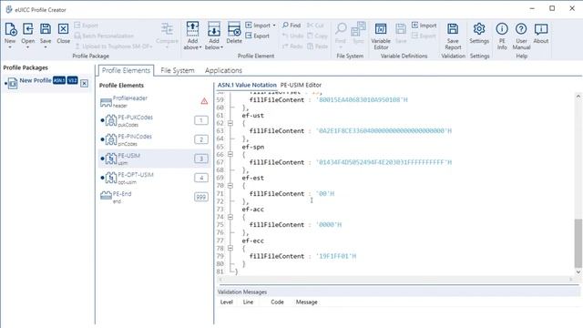This screenshot has height=328, width=583.
Task: Switch to the Profile Elements tab
Action: 126,70
